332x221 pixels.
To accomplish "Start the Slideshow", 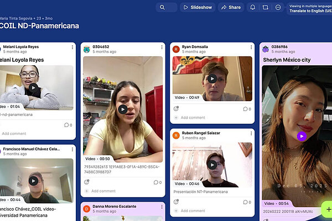I will (198, 7).
